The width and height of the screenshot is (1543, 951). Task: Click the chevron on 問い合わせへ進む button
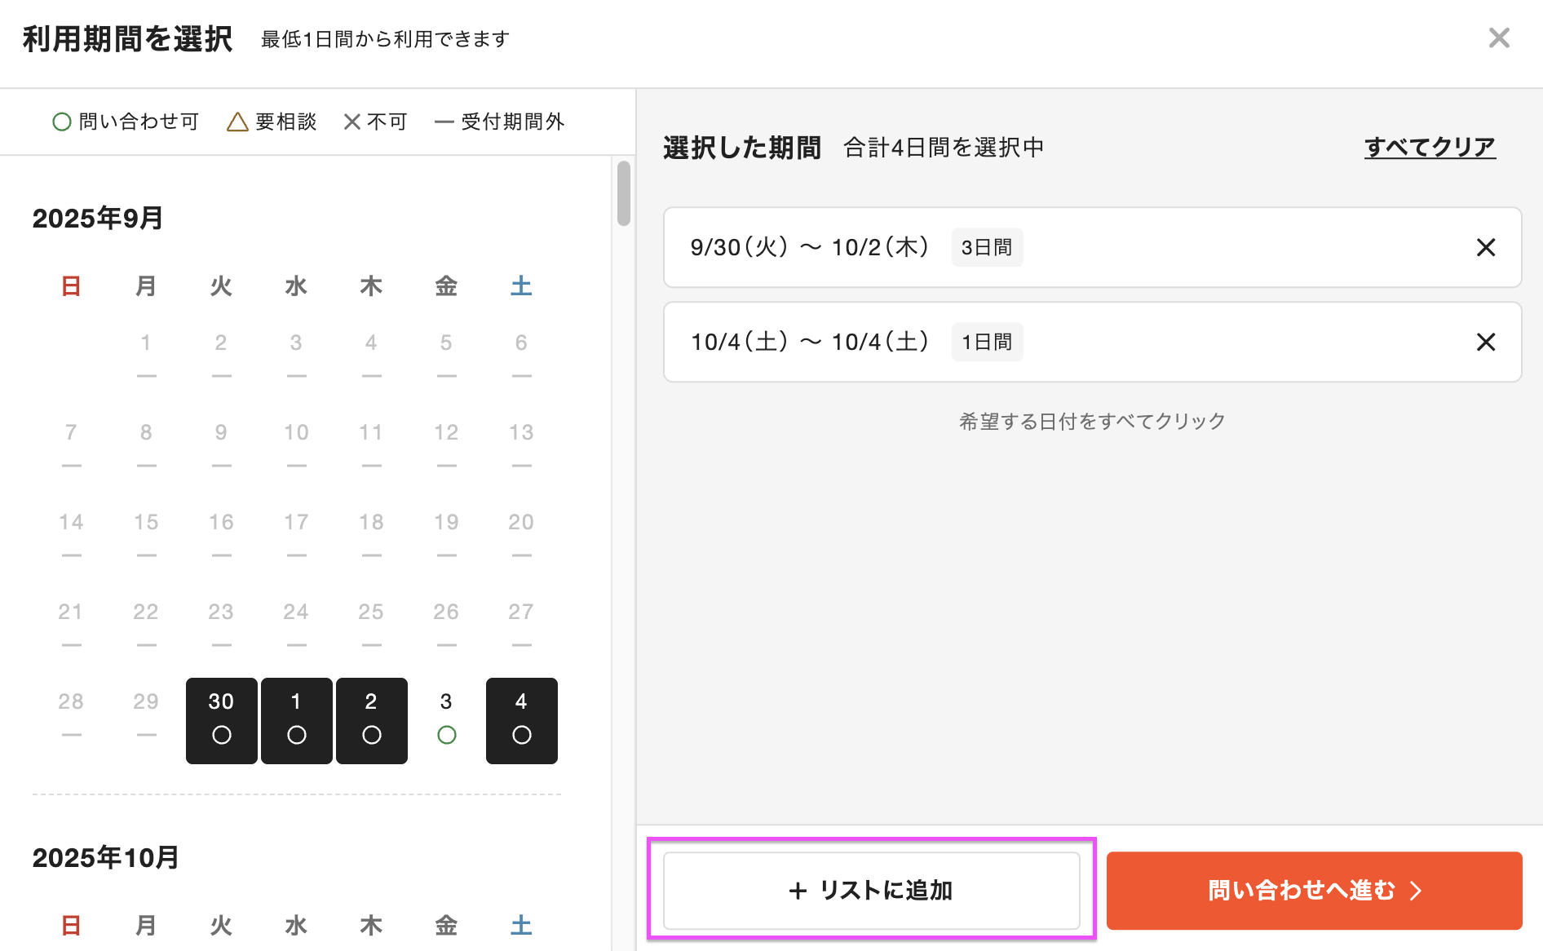[1417, 891]
